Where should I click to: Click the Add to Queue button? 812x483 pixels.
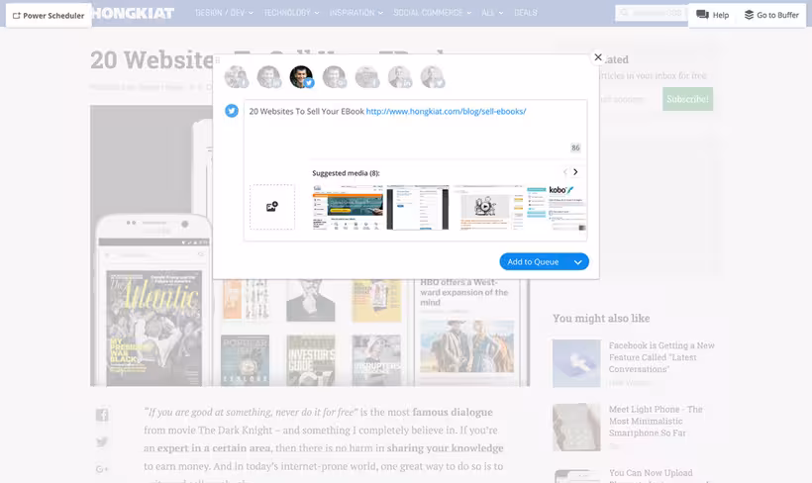(534, 262)
